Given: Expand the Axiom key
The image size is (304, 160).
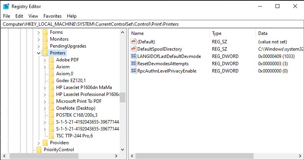Looking at the screenshot, I should [45, 67].
